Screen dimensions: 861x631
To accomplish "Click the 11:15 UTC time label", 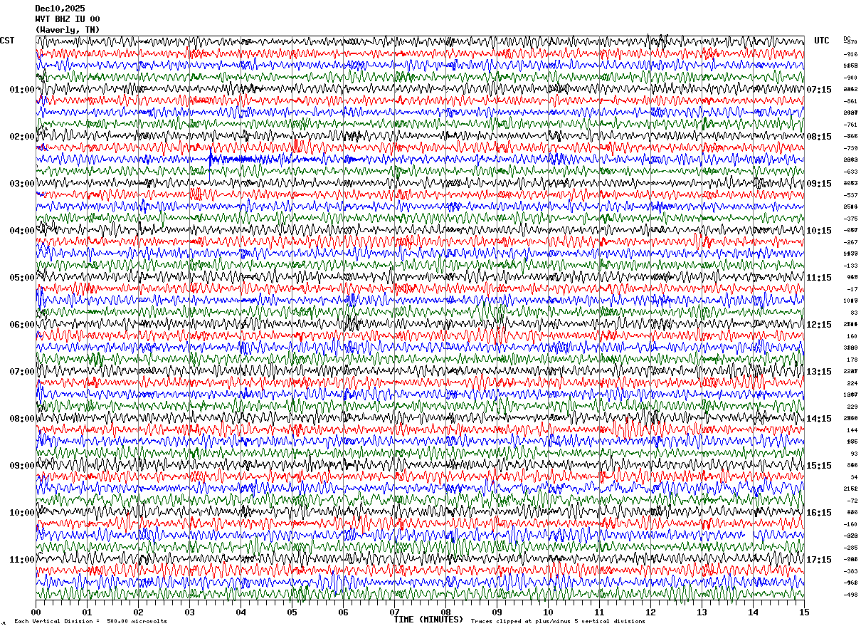I will tap(819, 278).
